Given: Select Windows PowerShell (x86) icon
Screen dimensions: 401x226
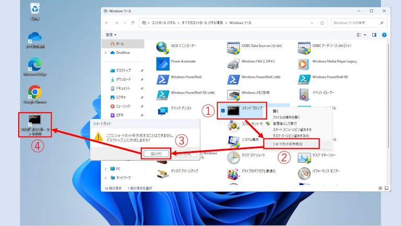Looking at the screenshot, I should tap(233, 80).
